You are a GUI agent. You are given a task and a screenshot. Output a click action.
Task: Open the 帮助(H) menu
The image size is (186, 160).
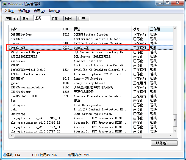point(54,11)
